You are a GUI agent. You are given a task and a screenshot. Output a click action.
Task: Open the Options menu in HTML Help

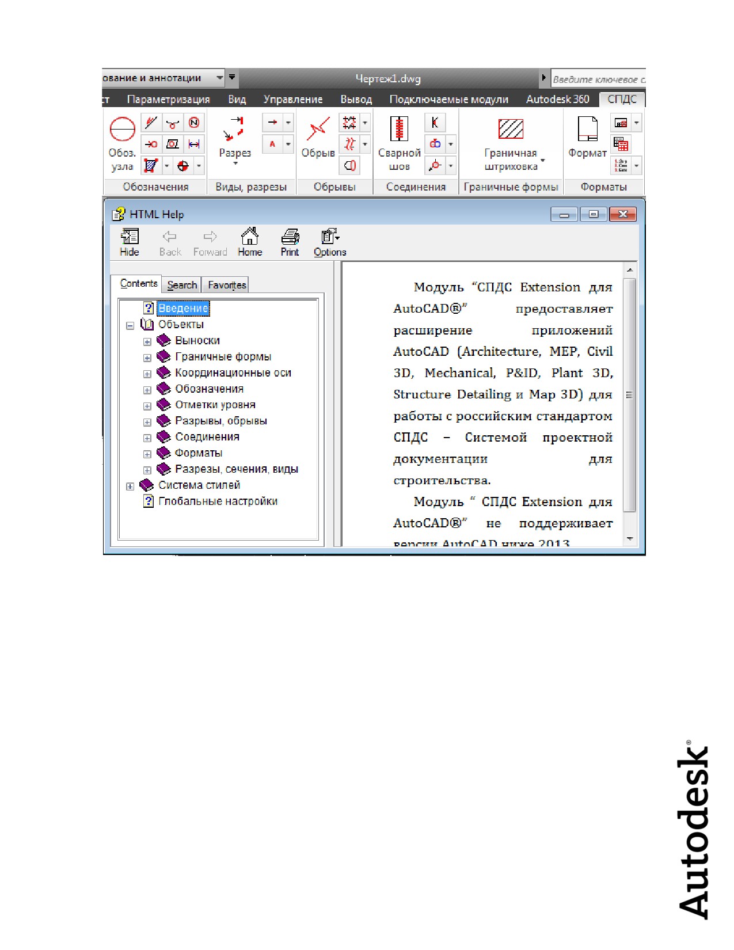(x=330, y=242)
